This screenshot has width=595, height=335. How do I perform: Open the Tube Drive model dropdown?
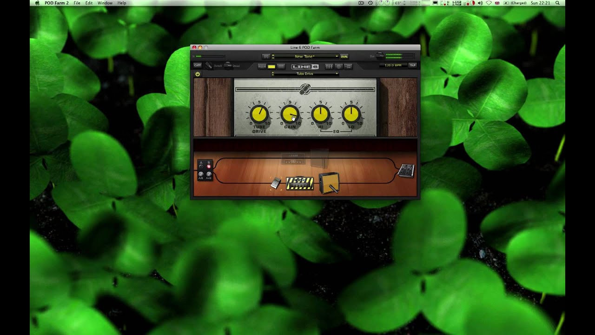pos(305,74)
